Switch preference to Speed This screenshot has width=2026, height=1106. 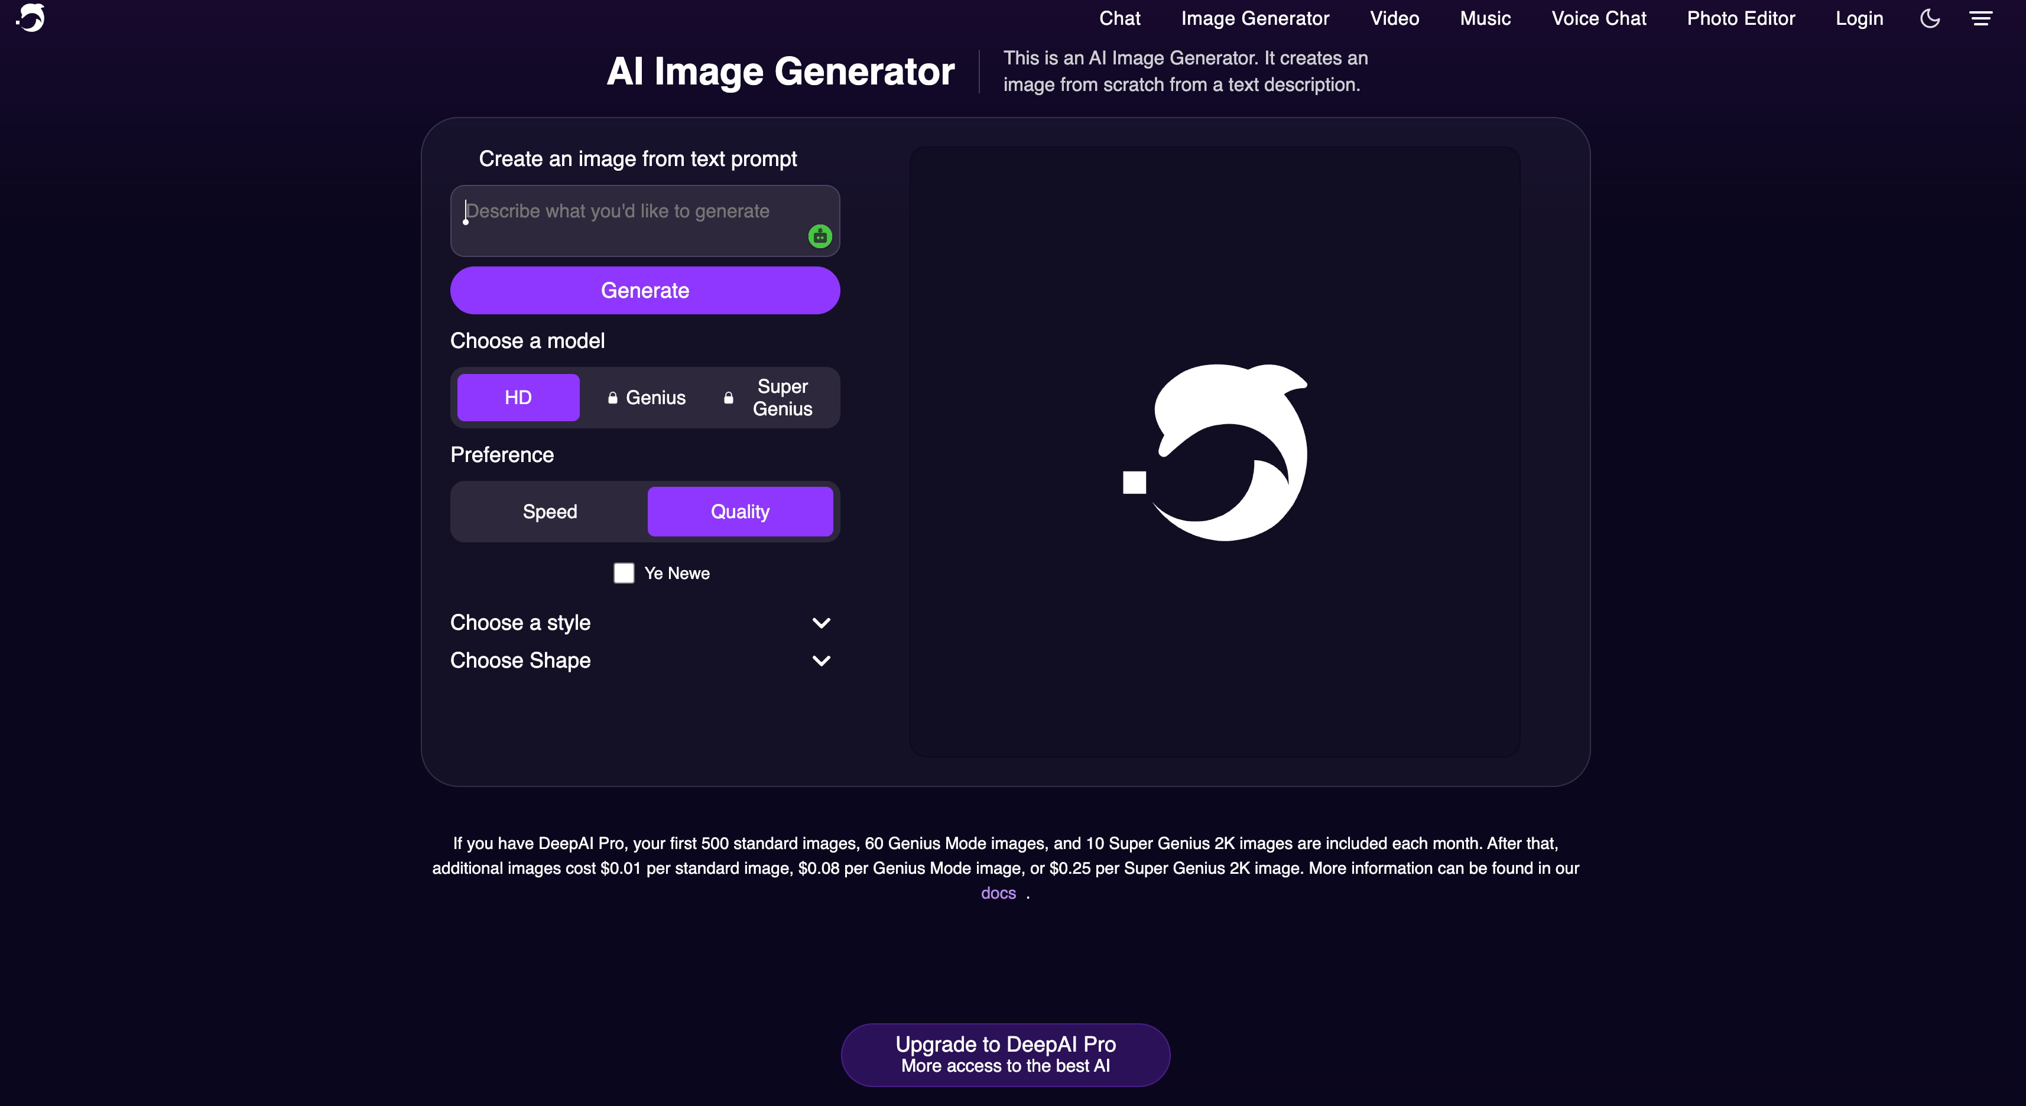(550, 512)
